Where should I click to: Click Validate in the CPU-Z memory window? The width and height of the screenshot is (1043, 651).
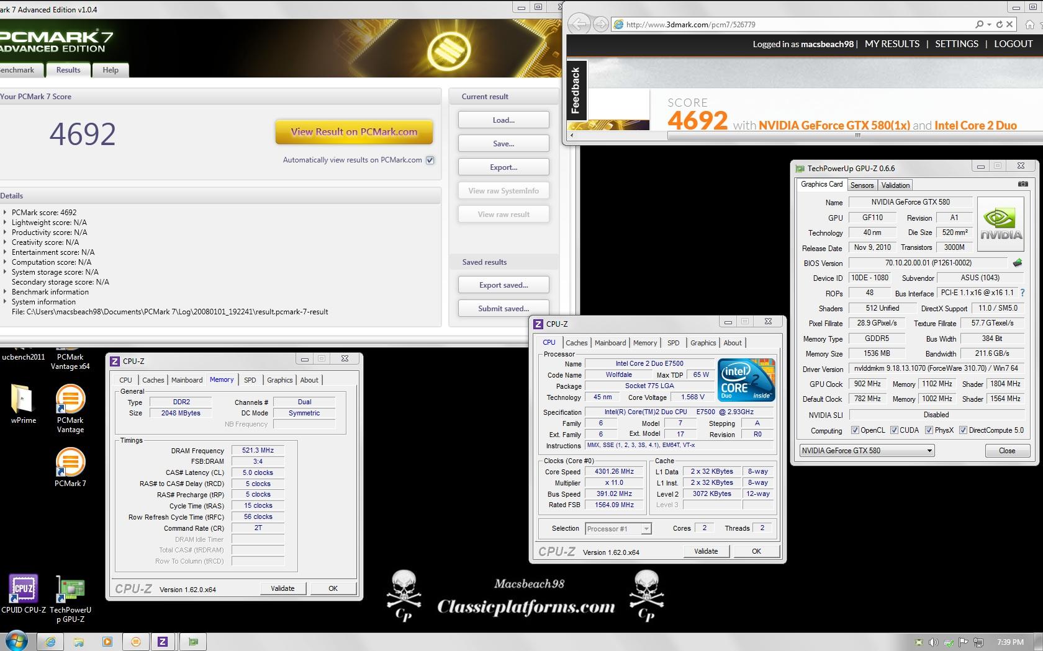click(282, 588)
